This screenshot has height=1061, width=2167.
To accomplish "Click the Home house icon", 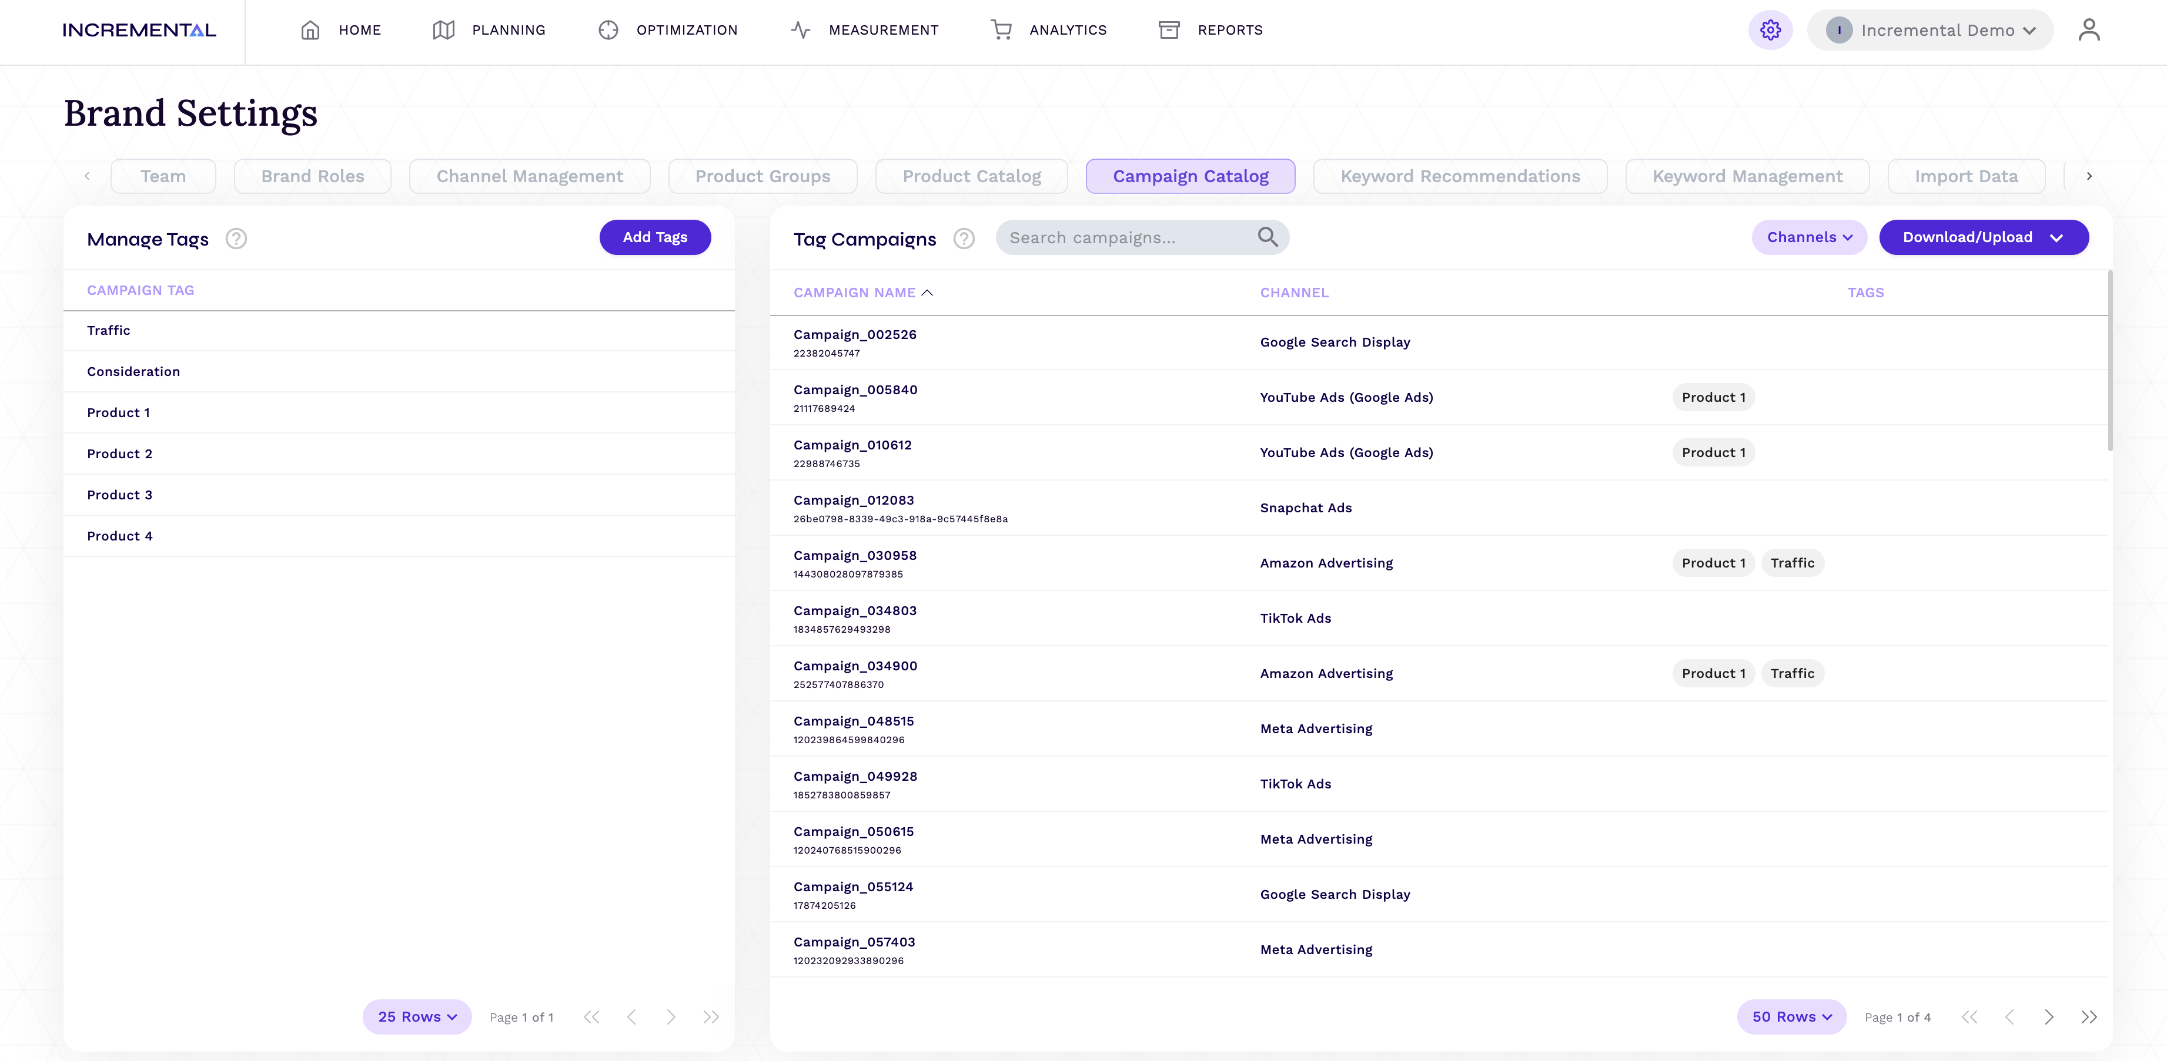I will pos(310,31).
